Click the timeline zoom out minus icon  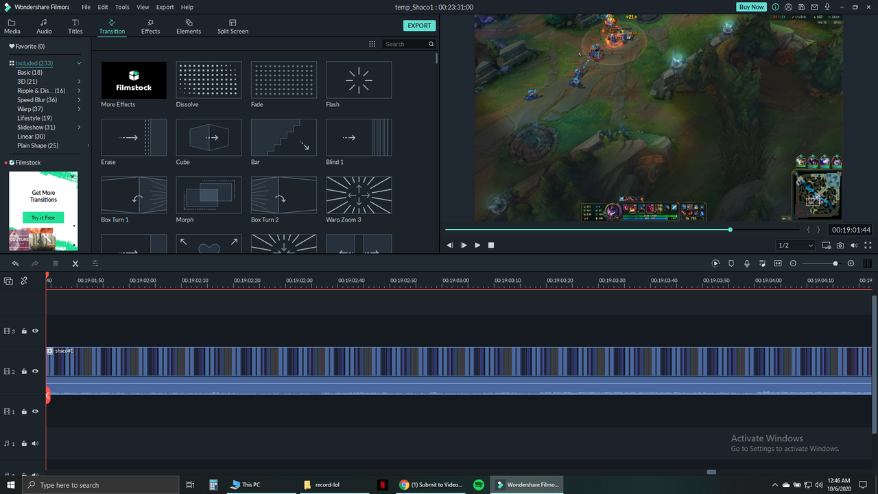click(x=794, y=263)
